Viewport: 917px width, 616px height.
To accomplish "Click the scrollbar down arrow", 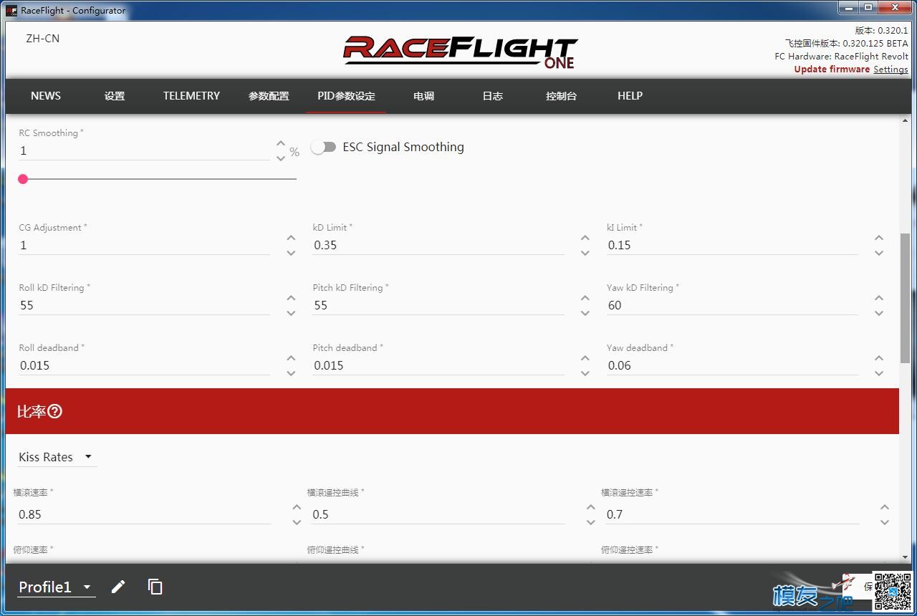I will click(905, 557).
